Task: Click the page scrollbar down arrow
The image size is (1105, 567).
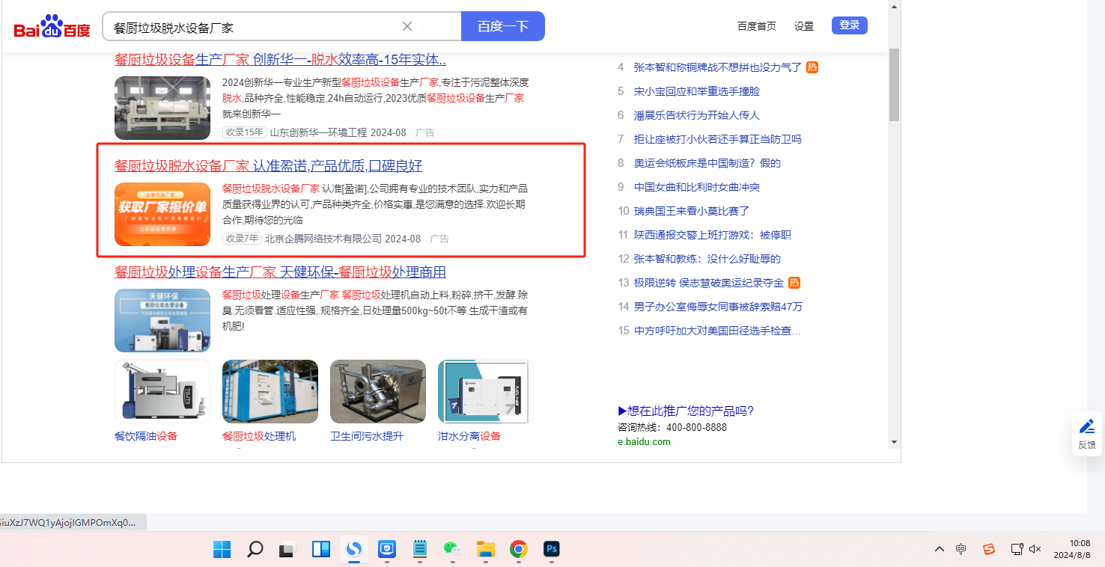Action: [x=894, y=442]
